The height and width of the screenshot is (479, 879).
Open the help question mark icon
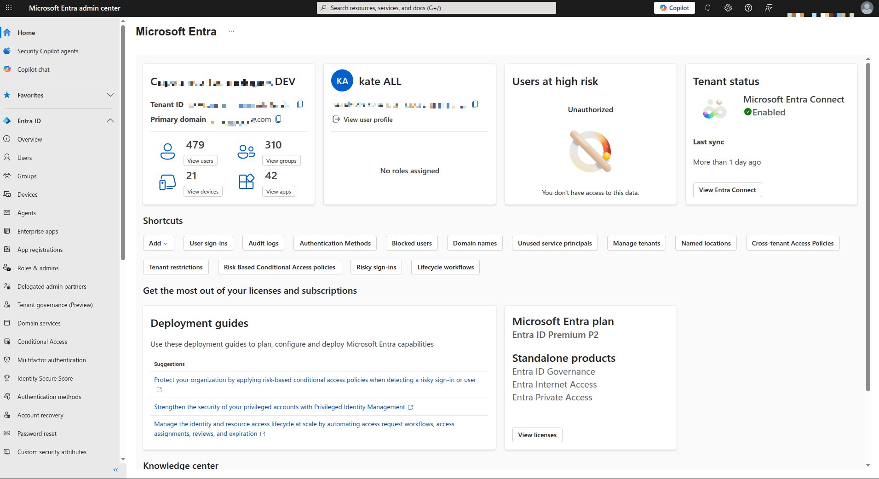click(748, 8)
